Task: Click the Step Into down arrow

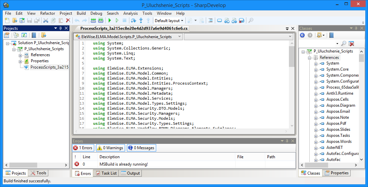Action: (141, 21)
